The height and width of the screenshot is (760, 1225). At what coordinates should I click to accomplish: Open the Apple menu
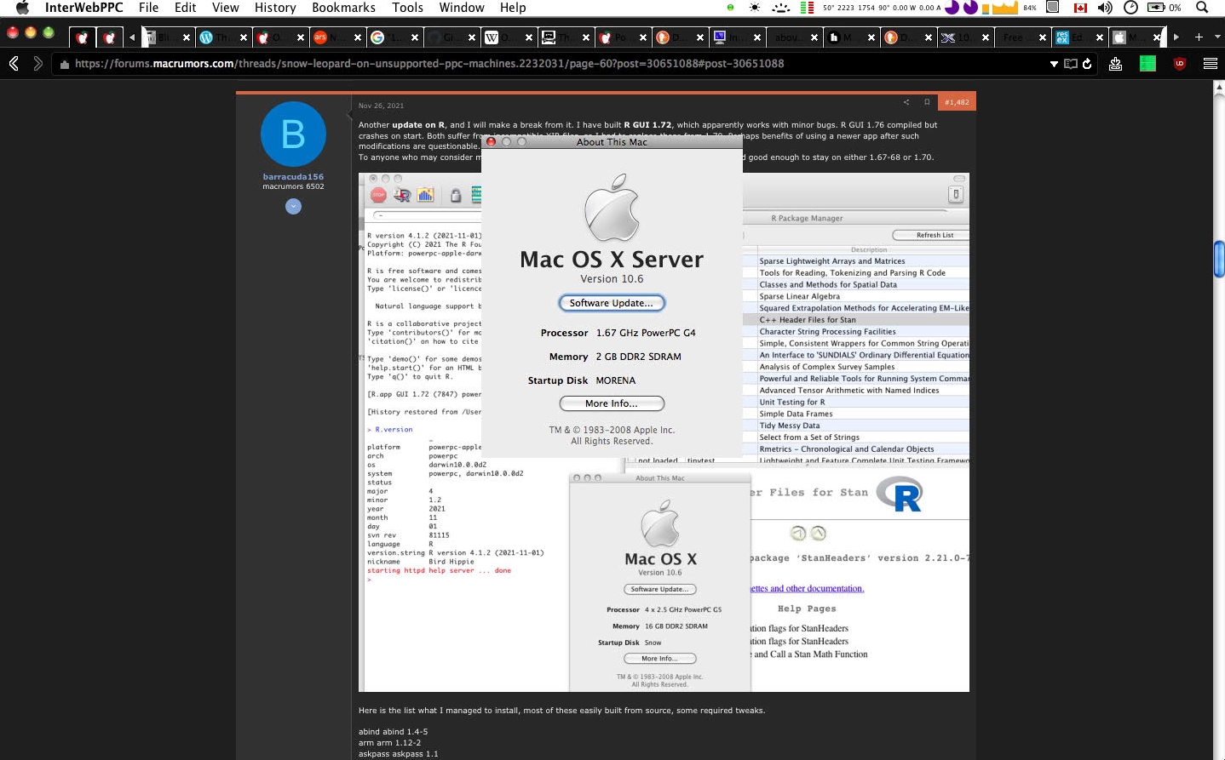[22, 8]
